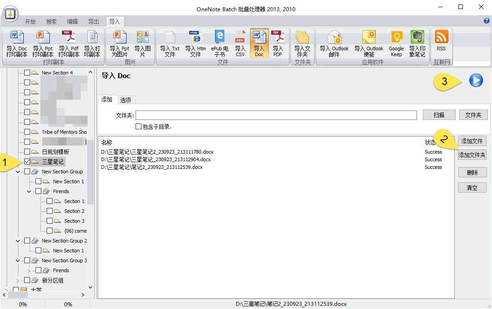Select file 三星笔记_230923_213112904.docx
This screenshot has width=492, height=309.
tap(156, 159)
